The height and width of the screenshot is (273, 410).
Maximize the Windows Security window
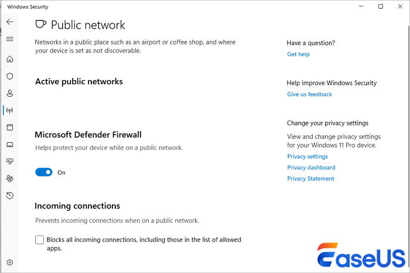click(x=381, y=6)
